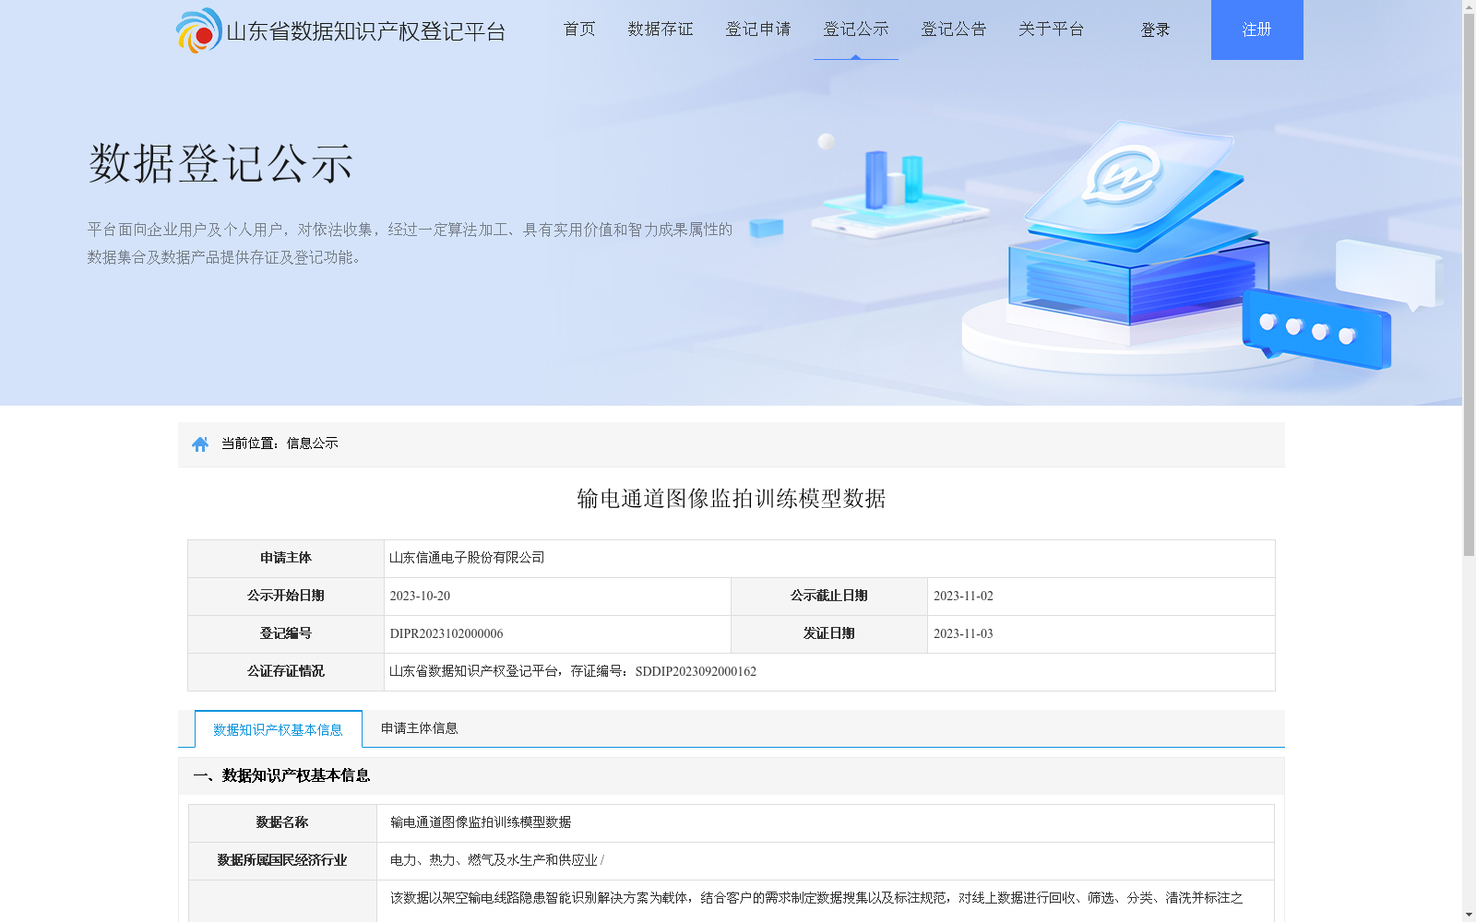The width and height of the screenshot is (1476, 922).
Task: Click the 数据名称 label cell
Action: 282,823
